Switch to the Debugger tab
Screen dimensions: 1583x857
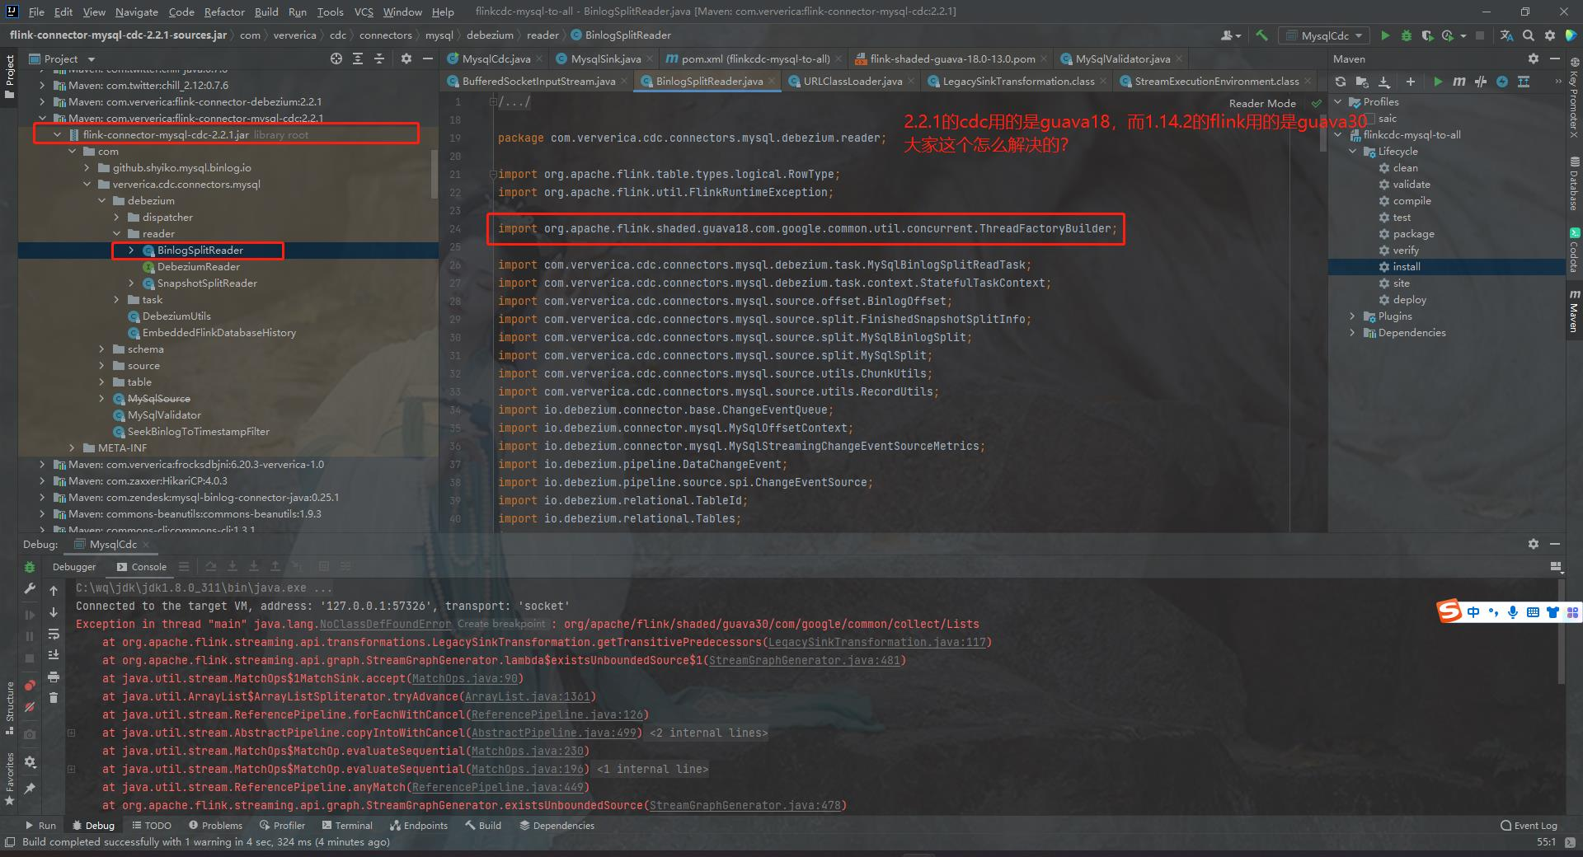pos(74,567)
